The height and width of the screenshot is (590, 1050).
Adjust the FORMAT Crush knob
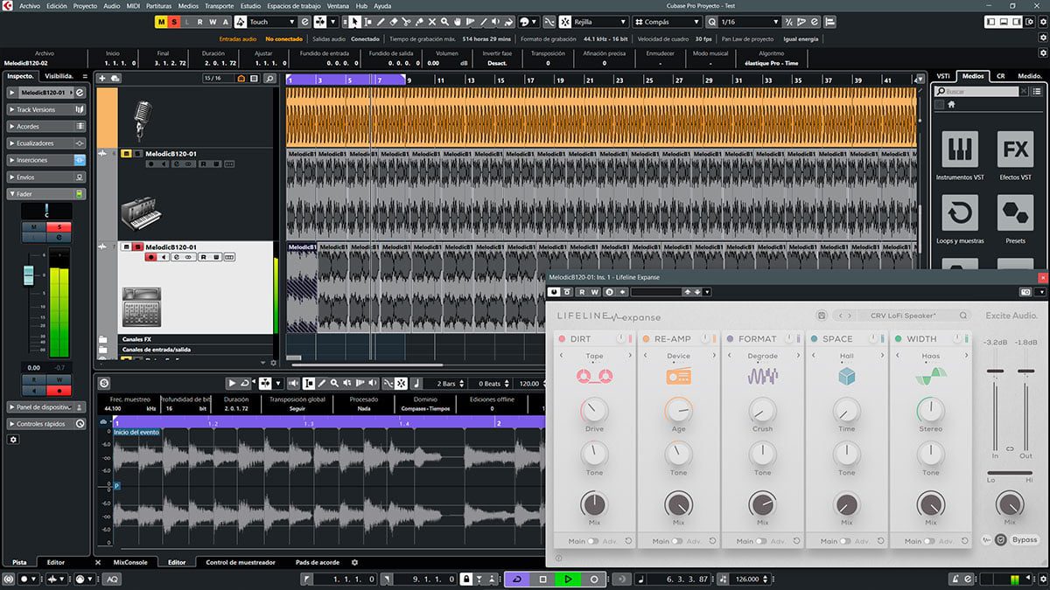pyautogui.click(x=762, y=409)
